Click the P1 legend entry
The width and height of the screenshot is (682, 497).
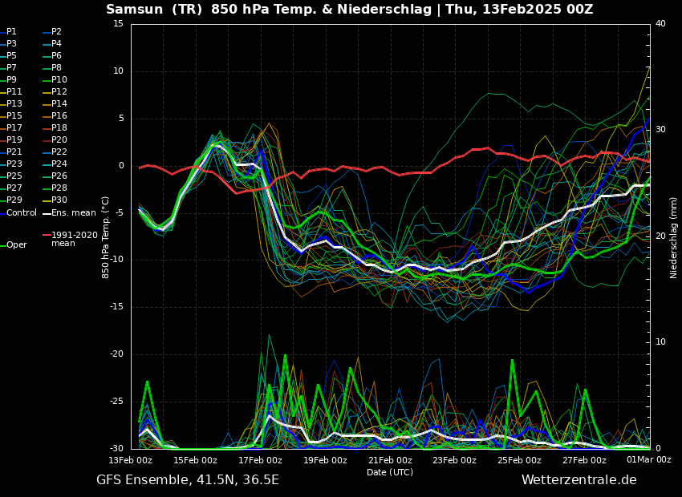(x=9, y=32)
